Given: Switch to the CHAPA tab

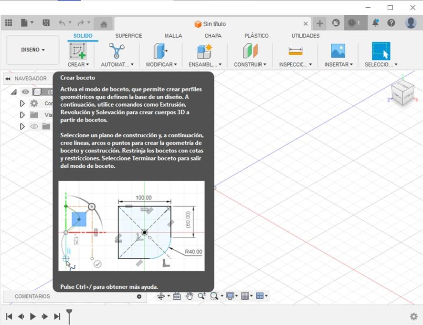Looking at the screenshot, I should pos(213,36).
